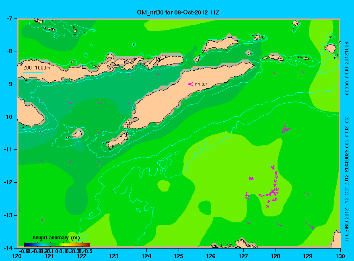Screen dimensions: 354x261
Task: Click the longitude axis label '122'
Action: (x=82, y=256)
